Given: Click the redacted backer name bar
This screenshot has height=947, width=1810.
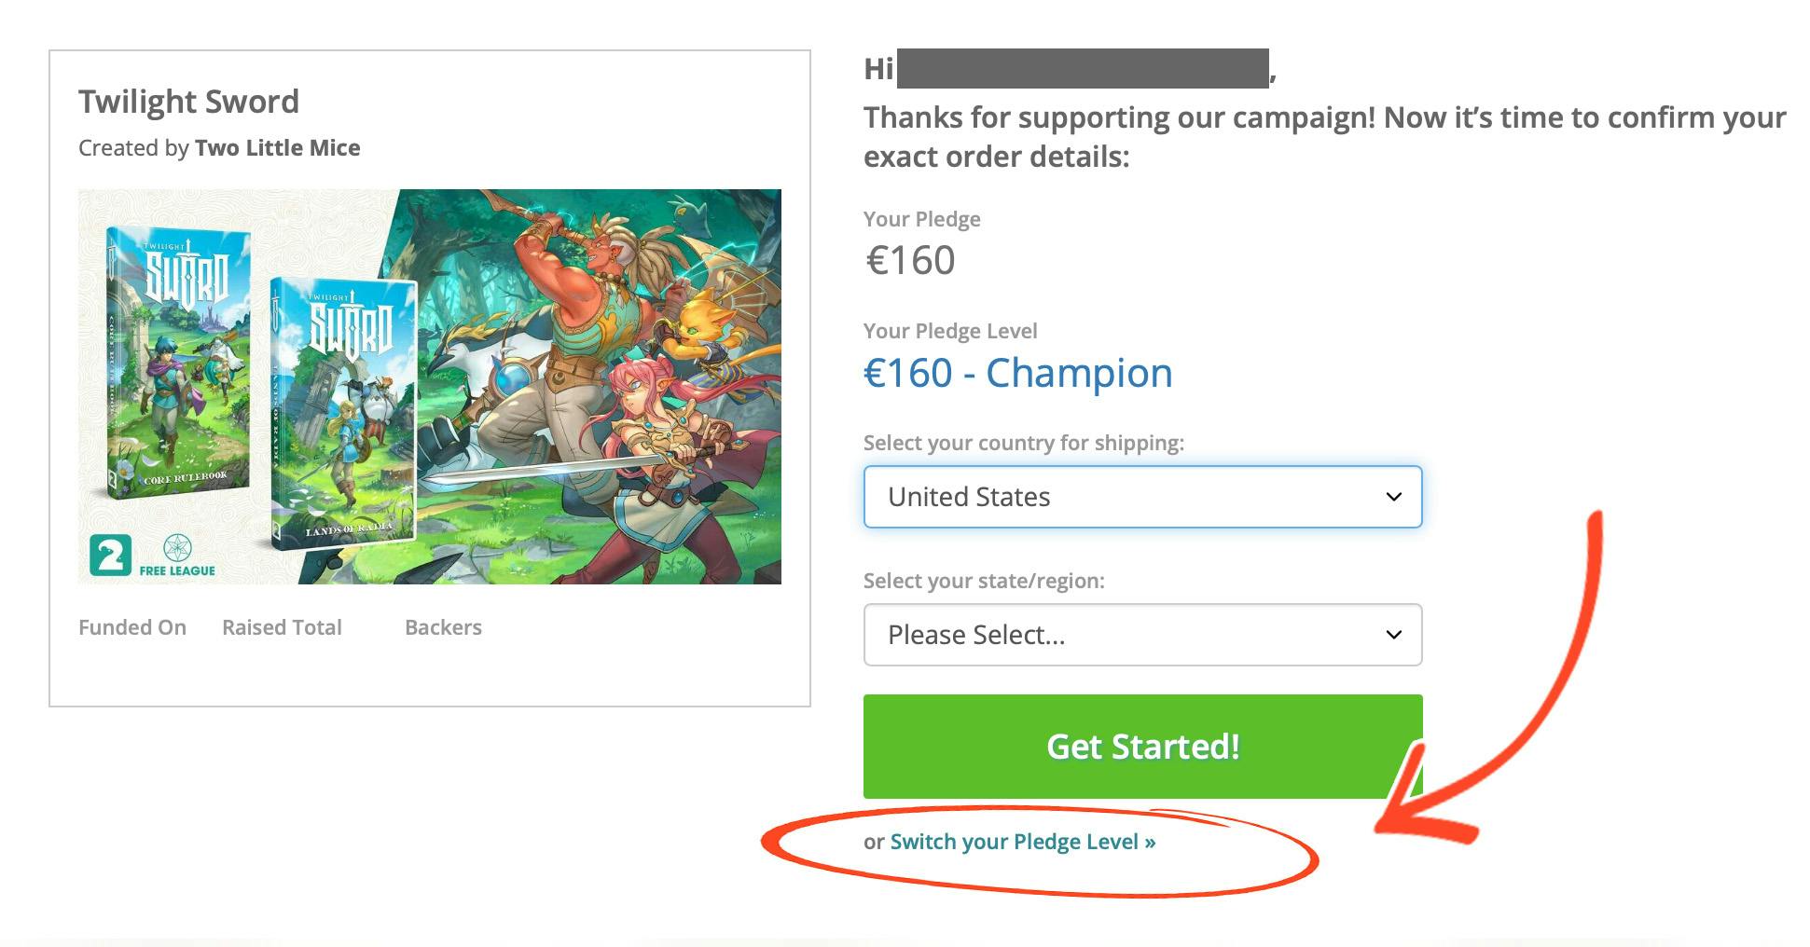Looking at the screenshot, I should tap(1082, 69).
